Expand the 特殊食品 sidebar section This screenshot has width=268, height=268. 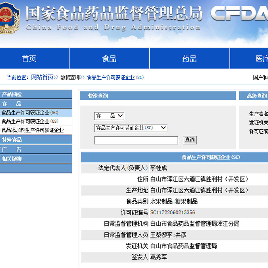pos(36,140)
